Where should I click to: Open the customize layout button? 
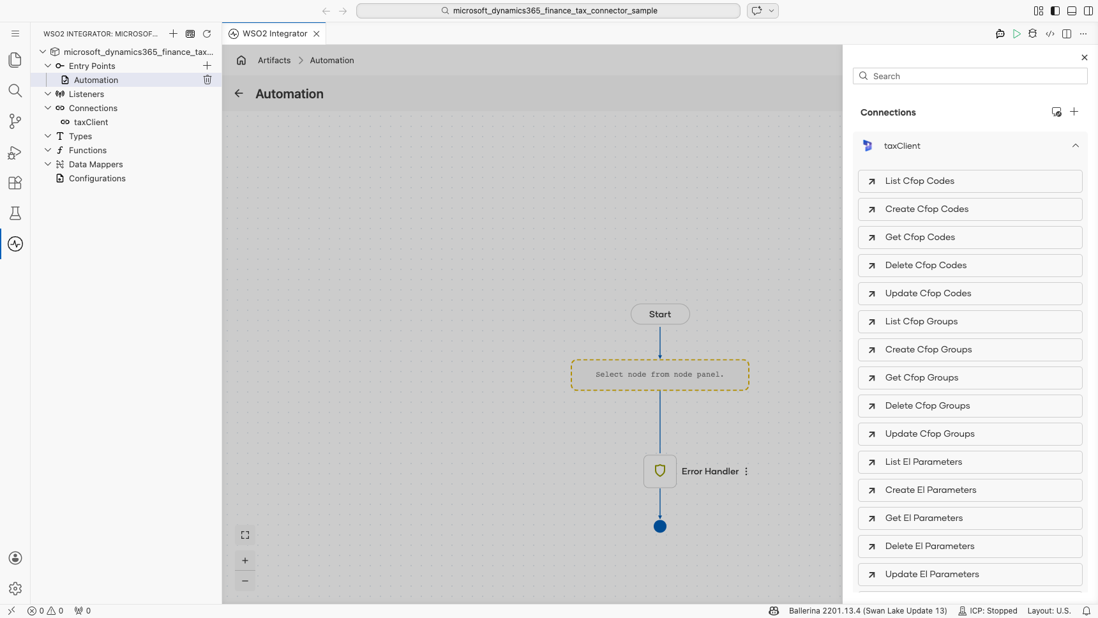(x=1039, y=11)
